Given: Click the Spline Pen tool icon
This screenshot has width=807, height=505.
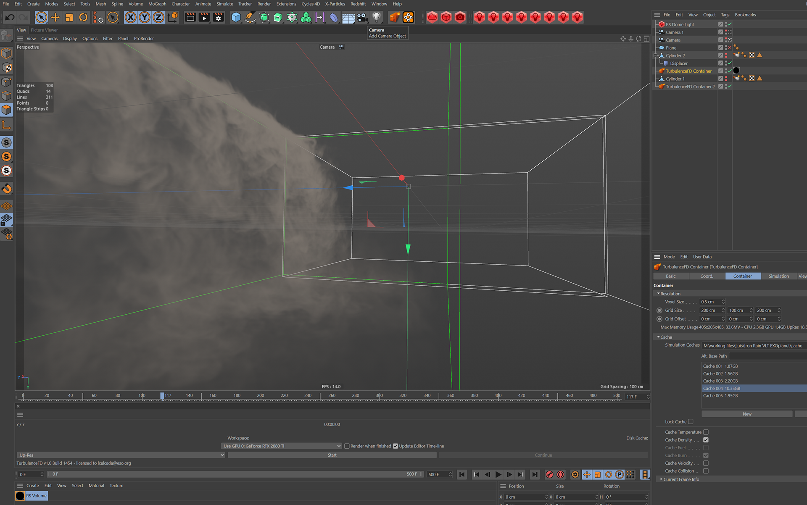Looking at the screenshot, I should point(250,17).
